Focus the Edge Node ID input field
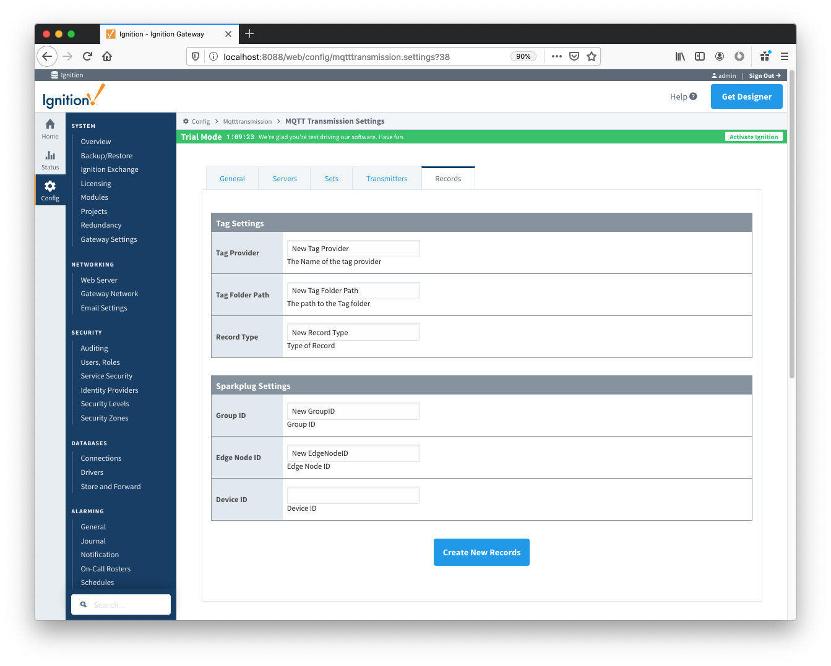This screenshot has width=831, height=666. pyautogui.click(x=353, y=453)
